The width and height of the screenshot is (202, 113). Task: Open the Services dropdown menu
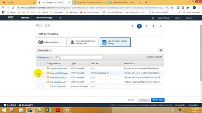(x=26, y=18)
